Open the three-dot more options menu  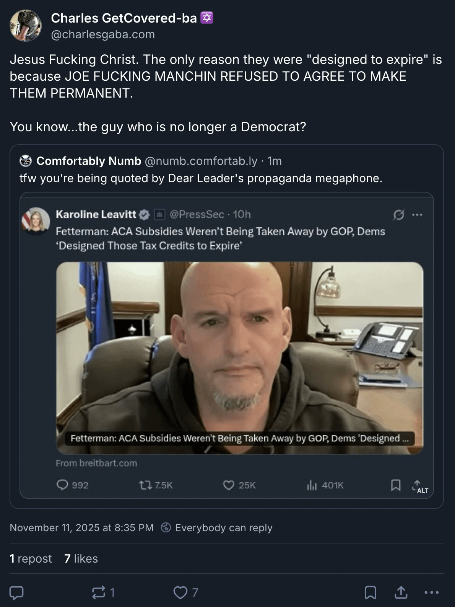[432, 592]
